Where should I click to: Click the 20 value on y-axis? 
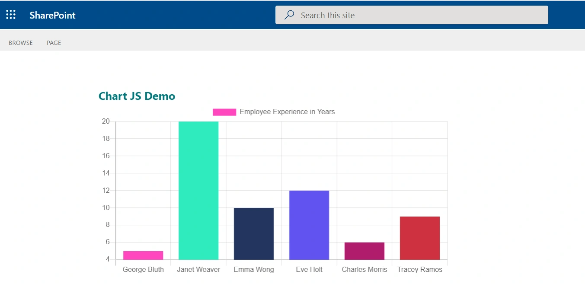click(x=106, y=121)
